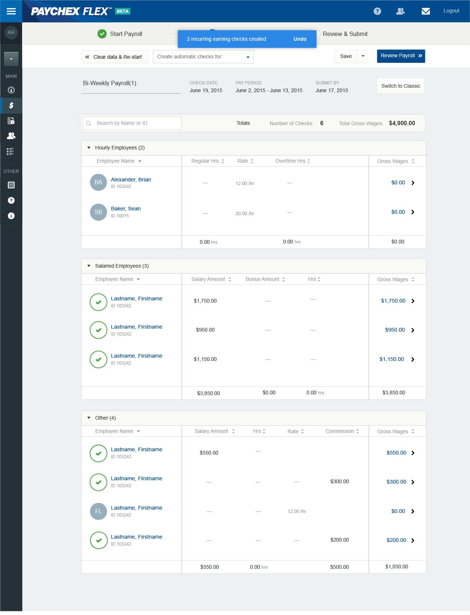This screenshot has width=470, height=615.
Task: Toggle the green check for the $1,750.00 employee
Action: pyautogui.click(x=98, y=302)
